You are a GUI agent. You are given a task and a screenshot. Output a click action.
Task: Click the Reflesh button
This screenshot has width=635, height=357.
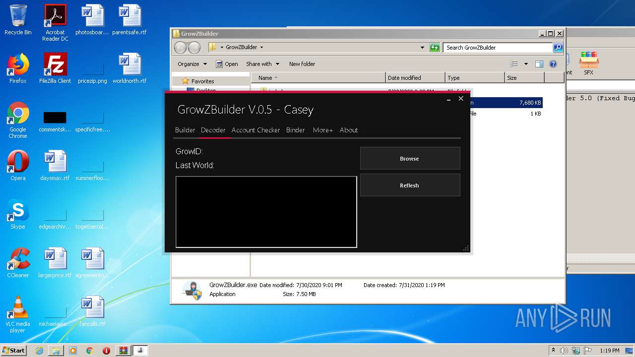pyautogui.click(x=410, y=185)
